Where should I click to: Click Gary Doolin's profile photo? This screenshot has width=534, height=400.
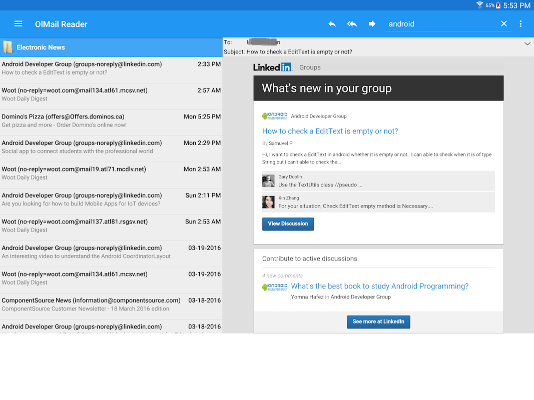point(268,181)
